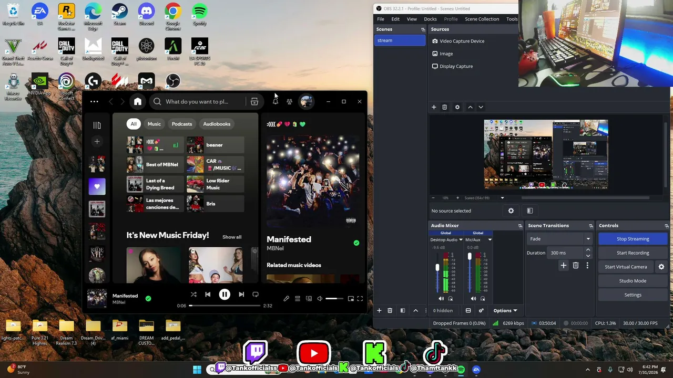Mute Desktop Audio in OBS mixer
Screen dimensions: 673x378
[441, 299]
